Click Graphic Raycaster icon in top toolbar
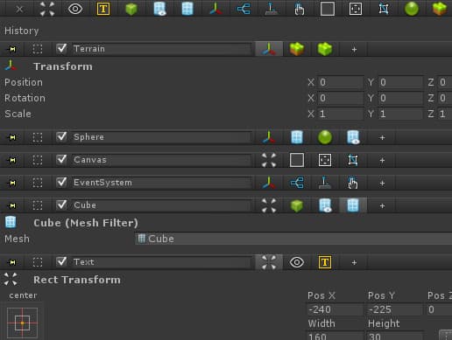The width and height of the screenshot is (452, 340). tap(384, 9)
